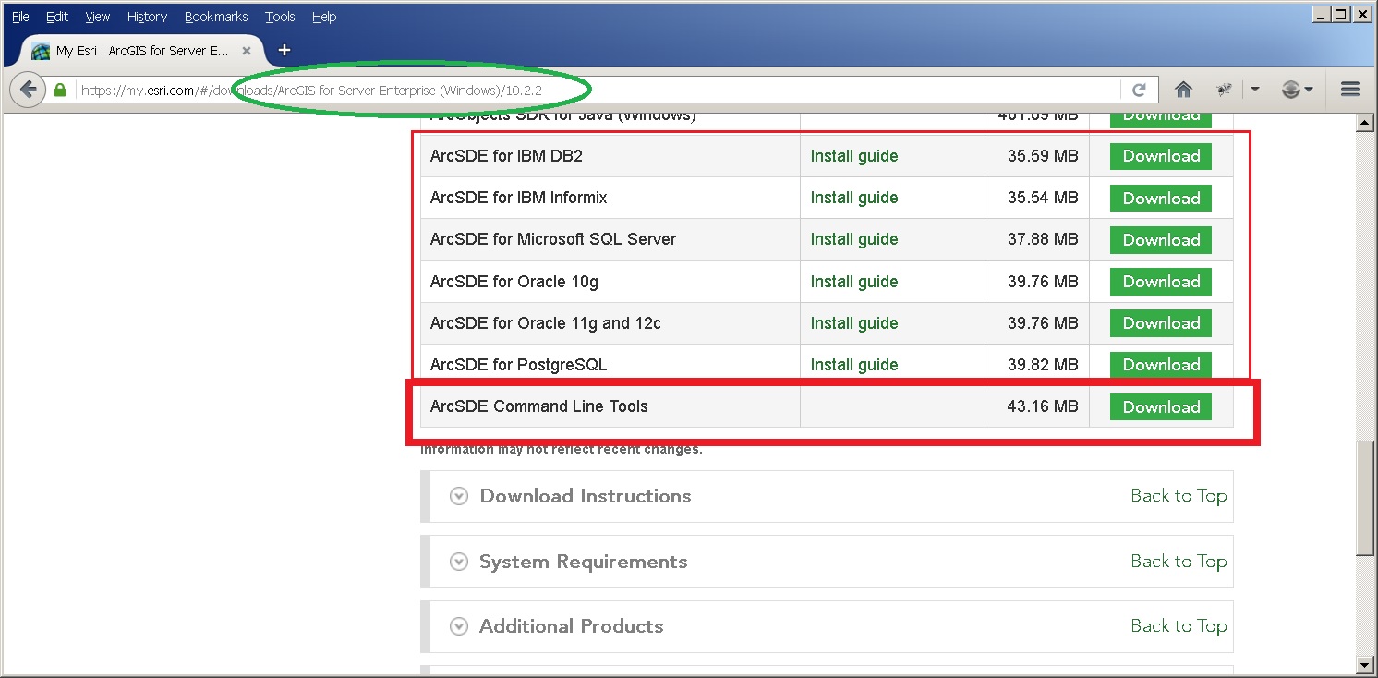Click the scrollbar down arrow
Viewport: 1378px width, 678px height.
[1365, 664]
